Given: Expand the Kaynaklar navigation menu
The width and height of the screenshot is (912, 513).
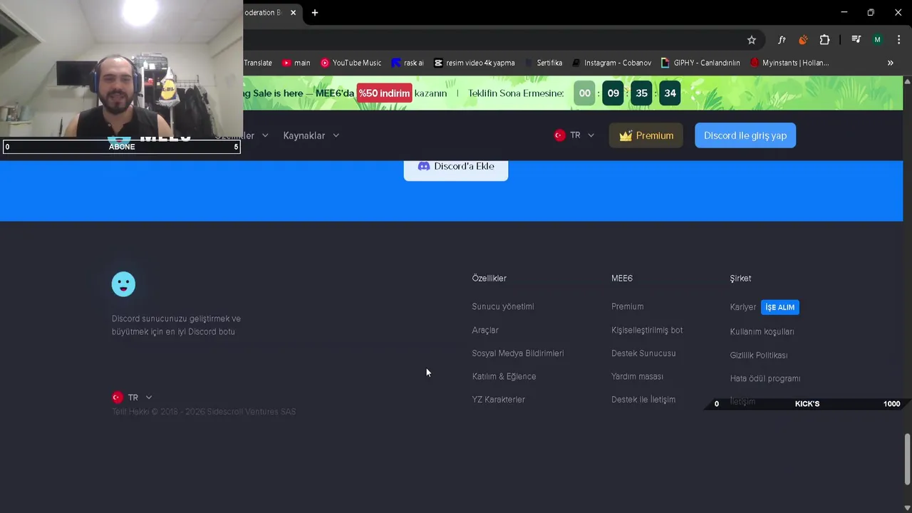Looking at the screenshot, I should [x=311, y=135].
